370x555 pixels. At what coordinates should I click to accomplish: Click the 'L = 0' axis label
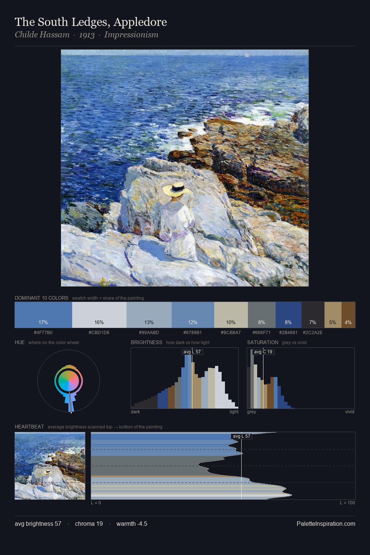[x=96, y=503]
